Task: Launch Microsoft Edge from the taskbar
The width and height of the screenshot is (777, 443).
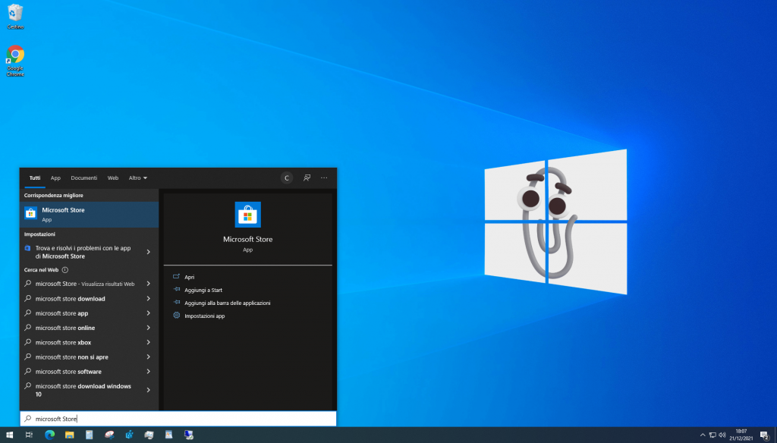Action: 49,435
